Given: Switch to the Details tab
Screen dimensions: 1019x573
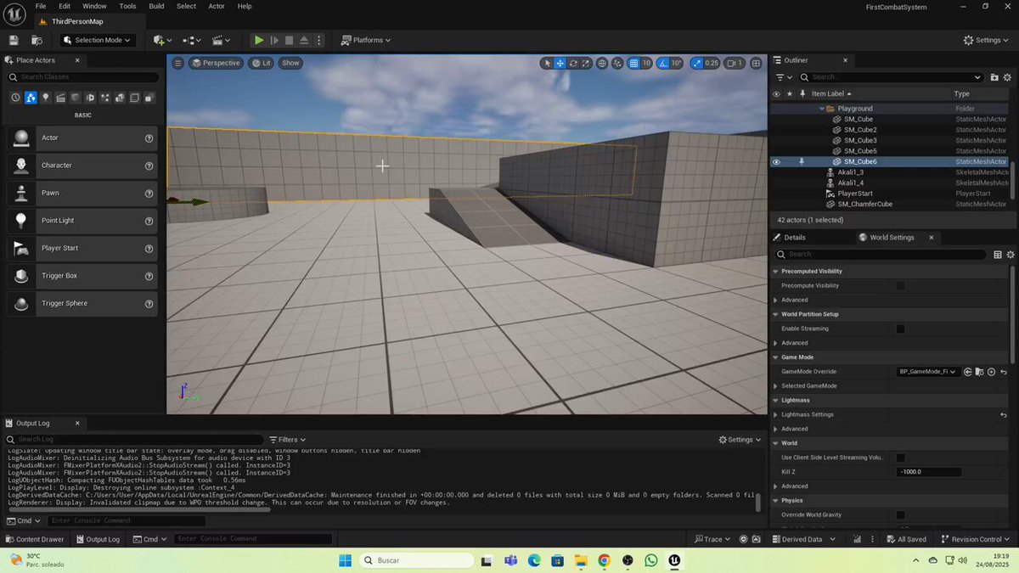Looking at the screenshot, I should 789,238.
